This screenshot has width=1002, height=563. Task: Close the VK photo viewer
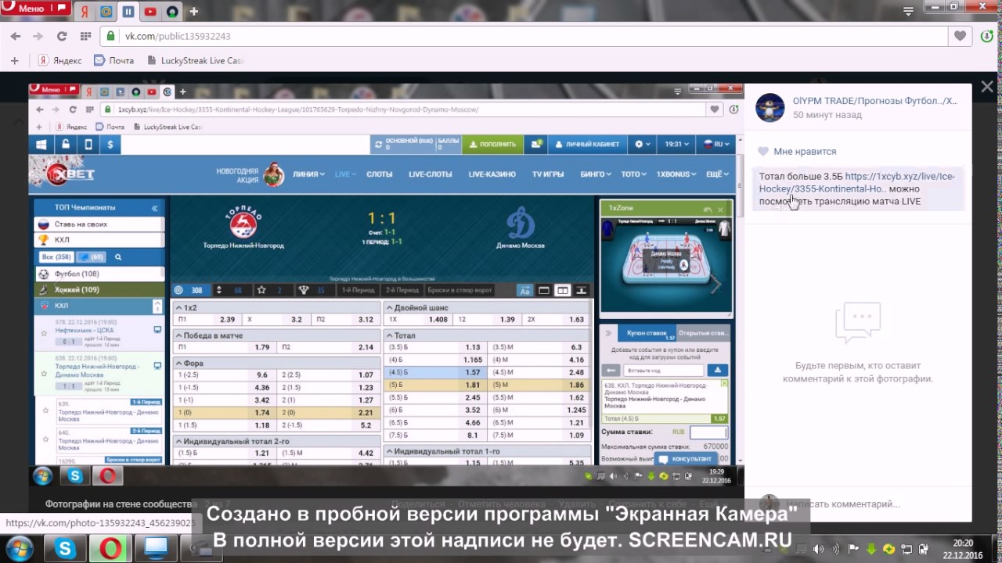pos(987,87)
